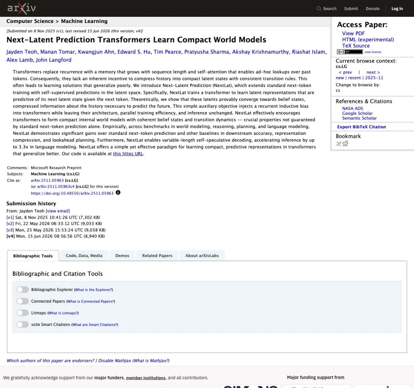Open the Related Papers tab
Image resolution: width=414 pixels, height=388 pixels.
pyautogui.click(x=157, y=255)
